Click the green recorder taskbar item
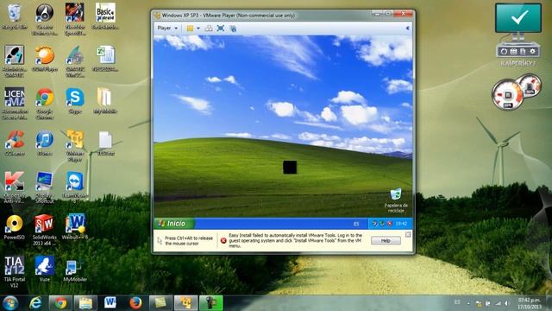This screenshot has width=552, height=311. pos(211,303)
